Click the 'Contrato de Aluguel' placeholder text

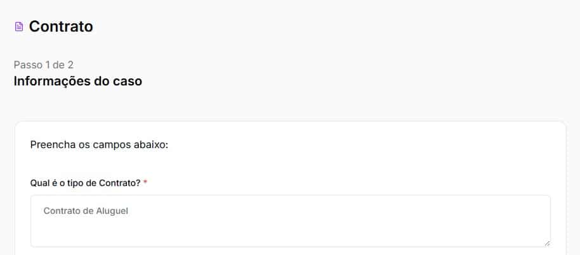pyautogui.click(x=86, y=211)
